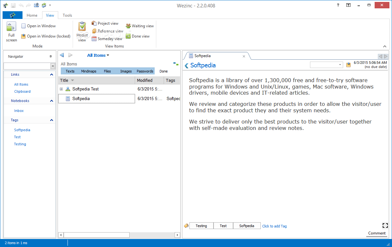The height and width of the screenshot is (247, 392).
Task: Open the All Items link
Action: click(x=21, y=84)
